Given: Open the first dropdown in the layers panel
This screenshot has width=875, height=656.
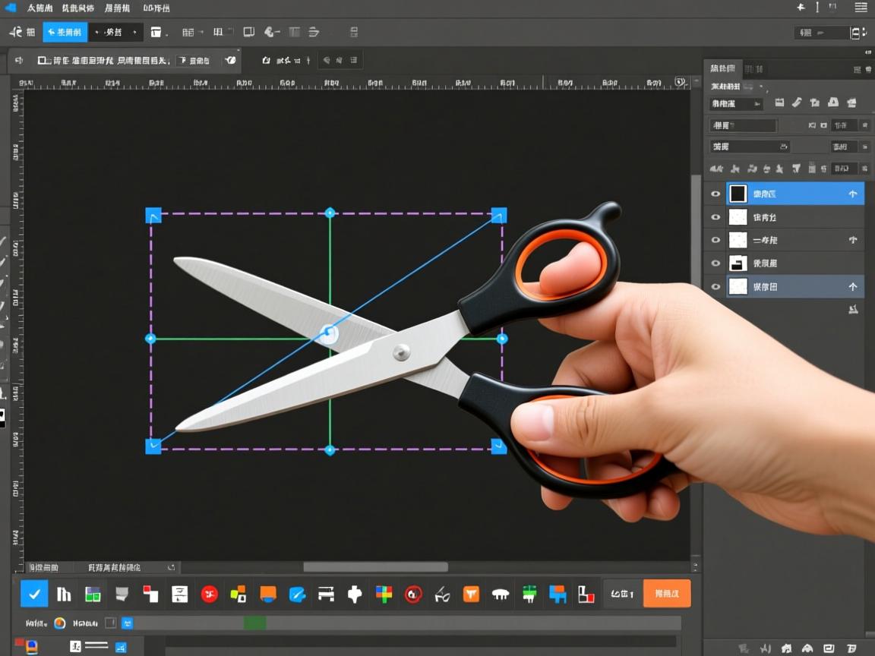Looking at the screenshot, I should [x=736, y=103].
